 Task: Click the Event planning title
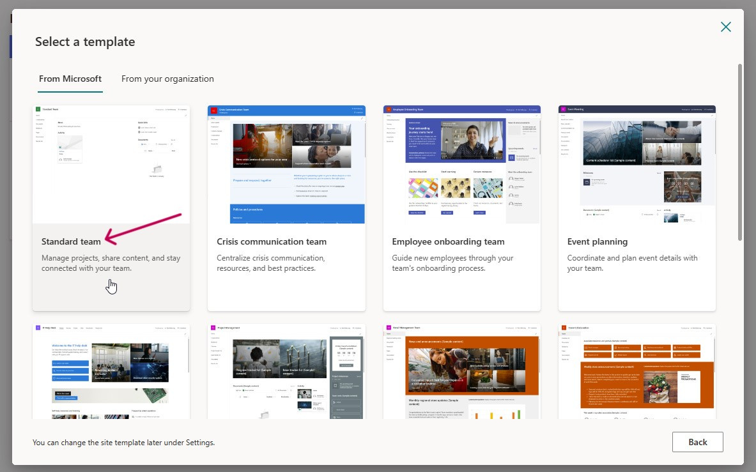coord(598,242)
